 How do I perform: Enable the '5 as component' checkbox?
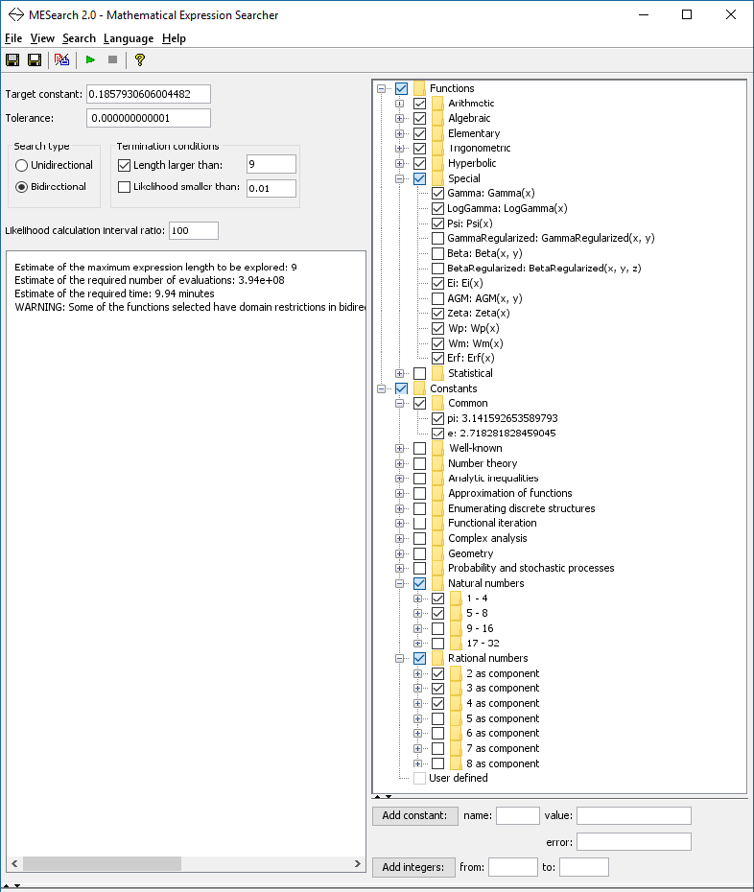click(438, 718)
